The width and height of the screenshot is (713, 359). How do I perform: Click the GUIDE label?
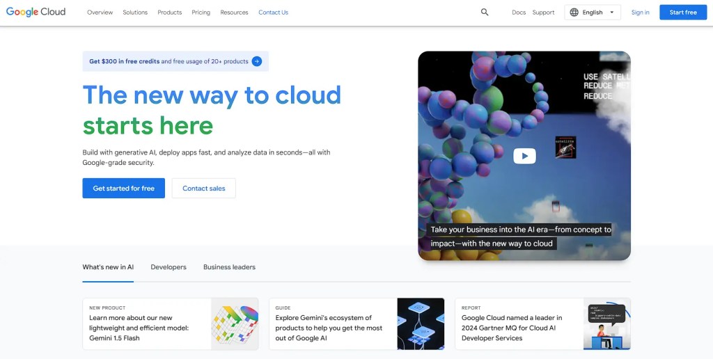(x=283, y=308)
